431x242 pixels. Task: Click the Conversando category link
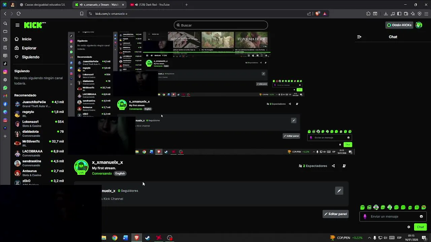point(102,173)
